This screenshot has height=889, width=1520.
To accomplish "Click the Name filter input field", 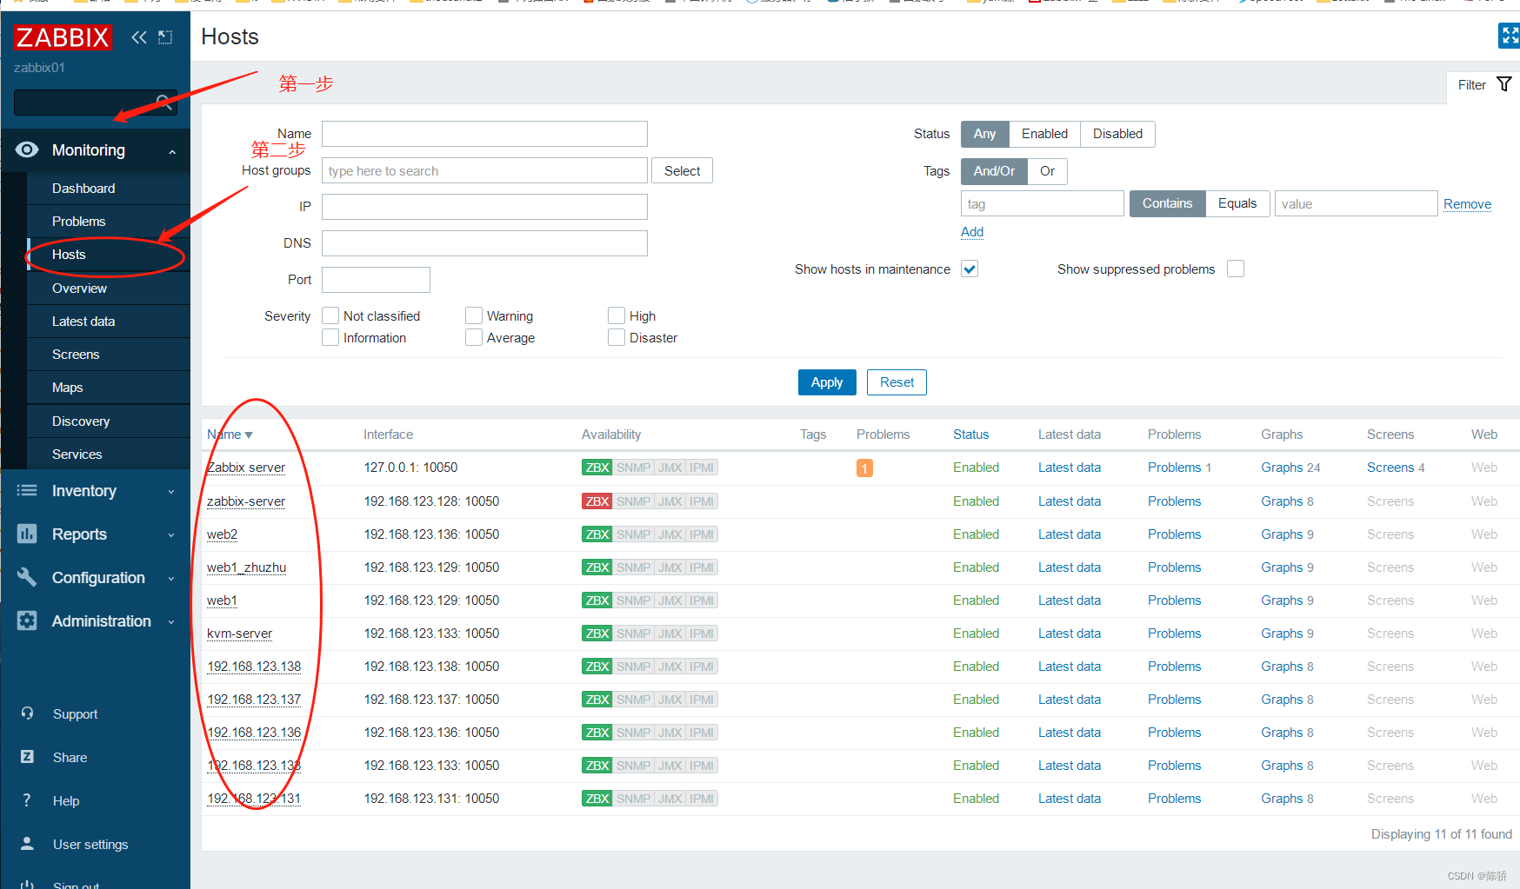I will [x=484, y=134].
